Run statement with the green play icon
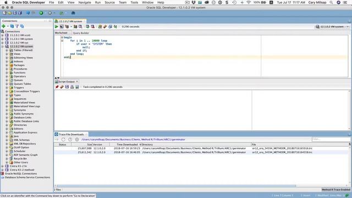The height and width of the screenshot is (198, 352). click(56, 26)
